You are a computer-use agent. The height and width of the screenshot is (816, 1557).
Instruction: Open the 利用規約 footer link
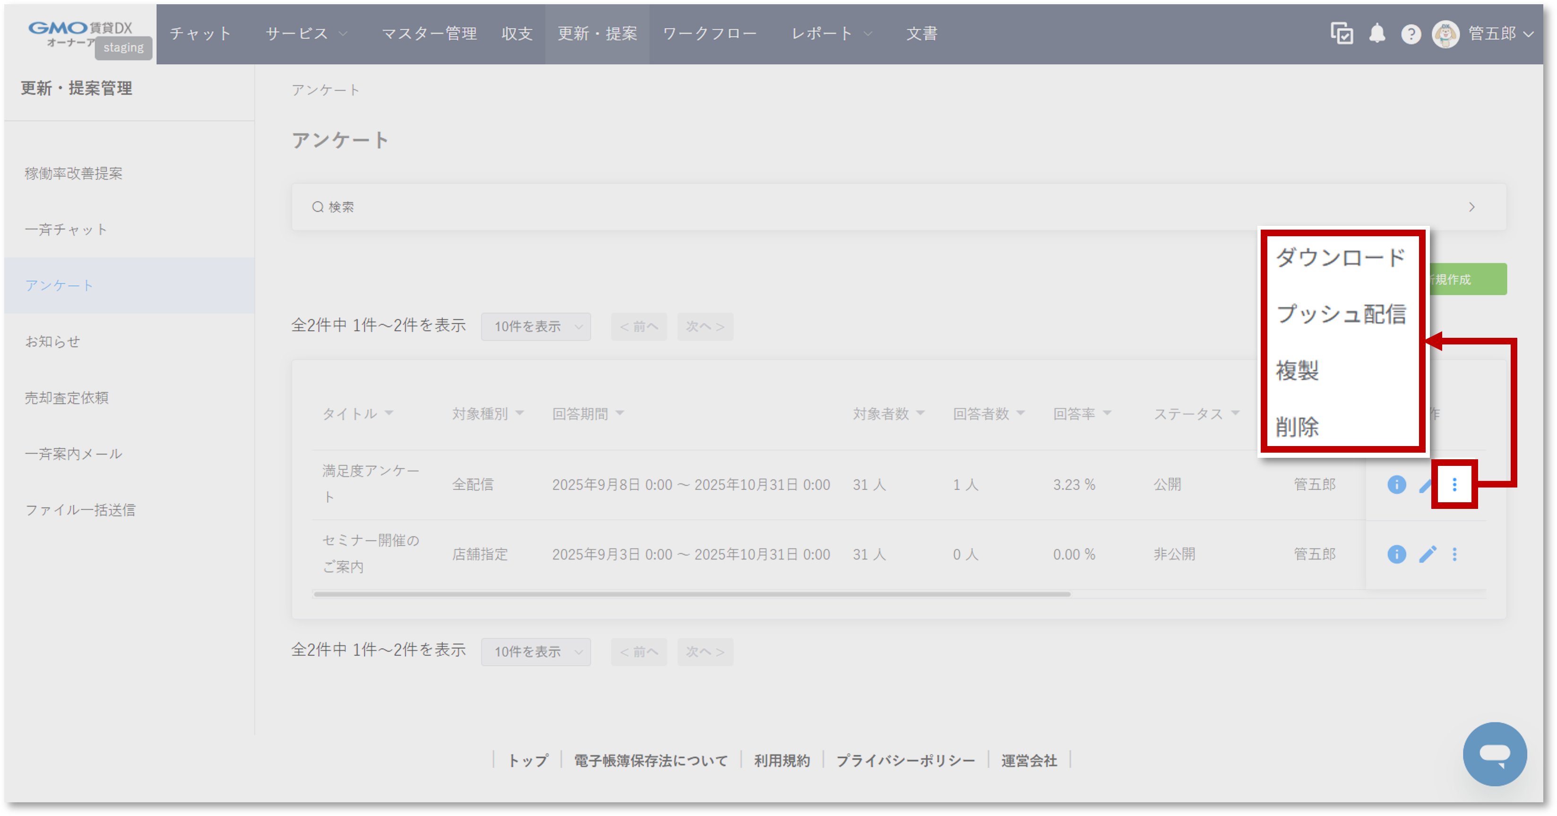click(782, 760)
